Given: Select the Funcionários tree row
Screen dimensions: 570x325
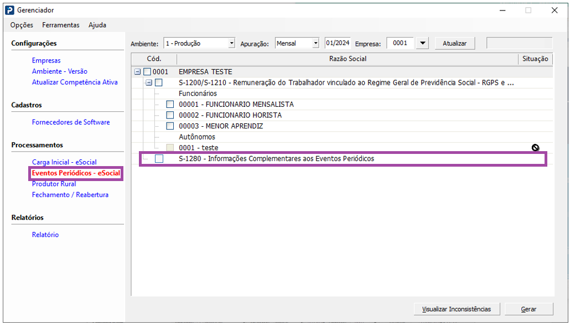Looking at the screenshot, I should 198,94.
